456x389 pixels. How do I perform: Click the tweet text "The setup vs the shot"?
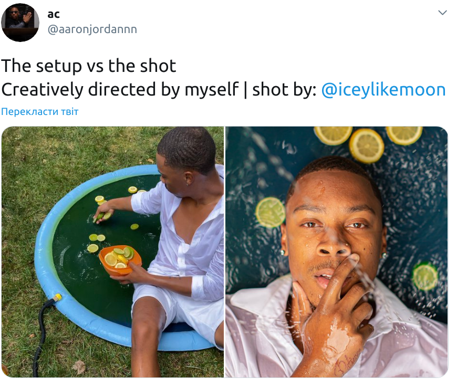88,66
